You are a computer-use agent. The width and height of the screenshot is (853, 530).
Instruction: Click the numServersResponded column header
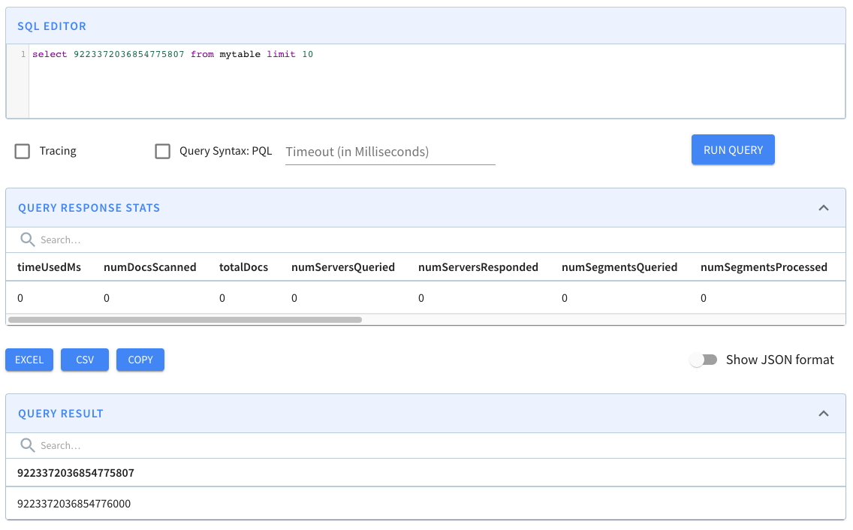[x=478, y=267]
